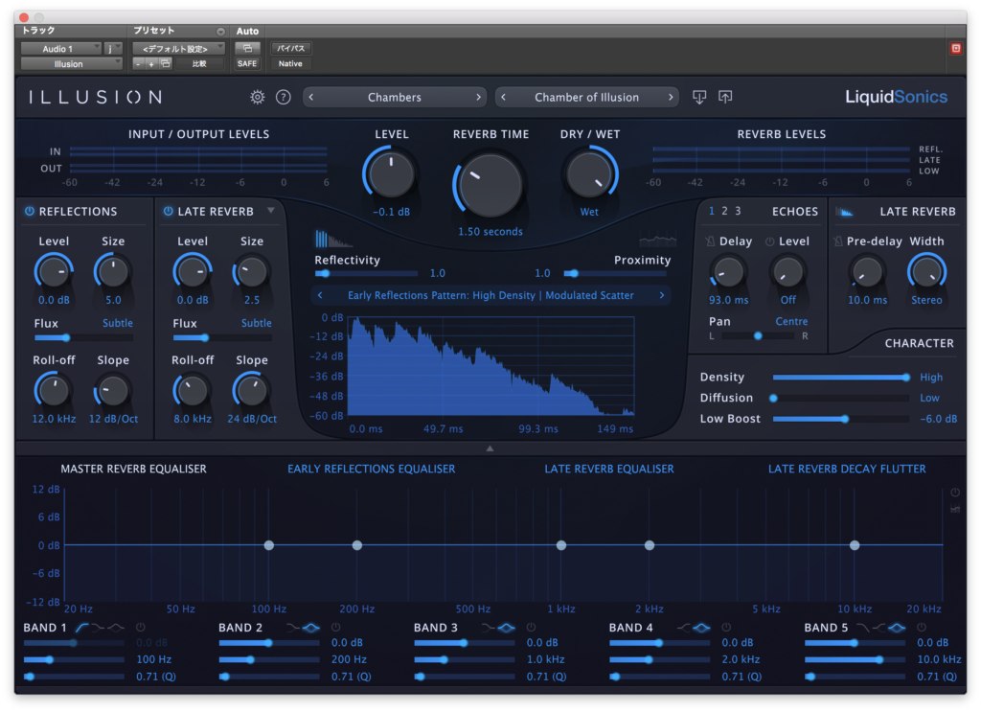The width and height of the screenshot is (981, 712).
Task: Open the Audio 1 track selector
Action: click(60, 48)
